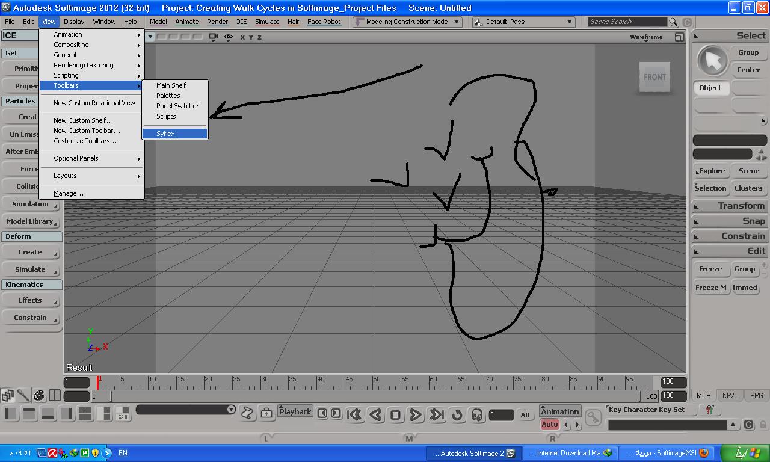This screenshot has height=462, width=770.
Task: Click the Center button
Action: [x=748, y=70]
